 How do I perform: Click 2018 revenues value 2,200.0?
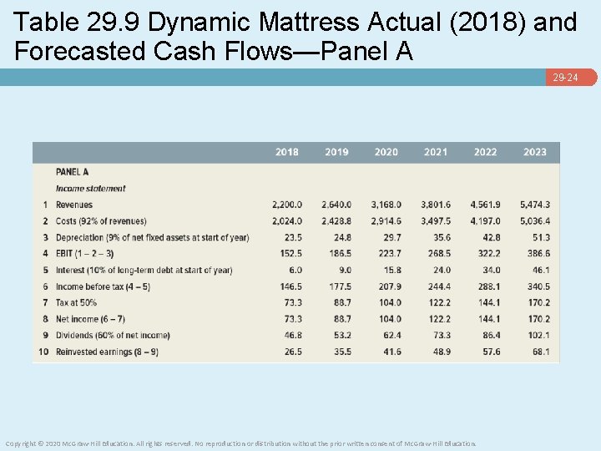[x=287, y=205]
